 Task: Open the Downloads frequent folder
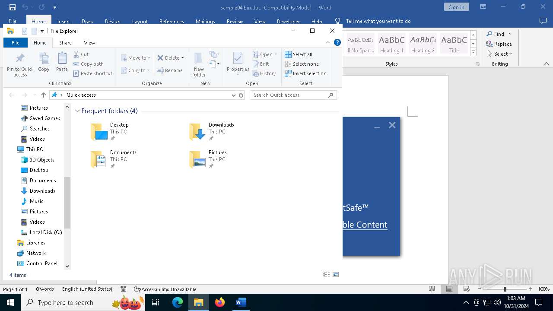tap(212, 132)
